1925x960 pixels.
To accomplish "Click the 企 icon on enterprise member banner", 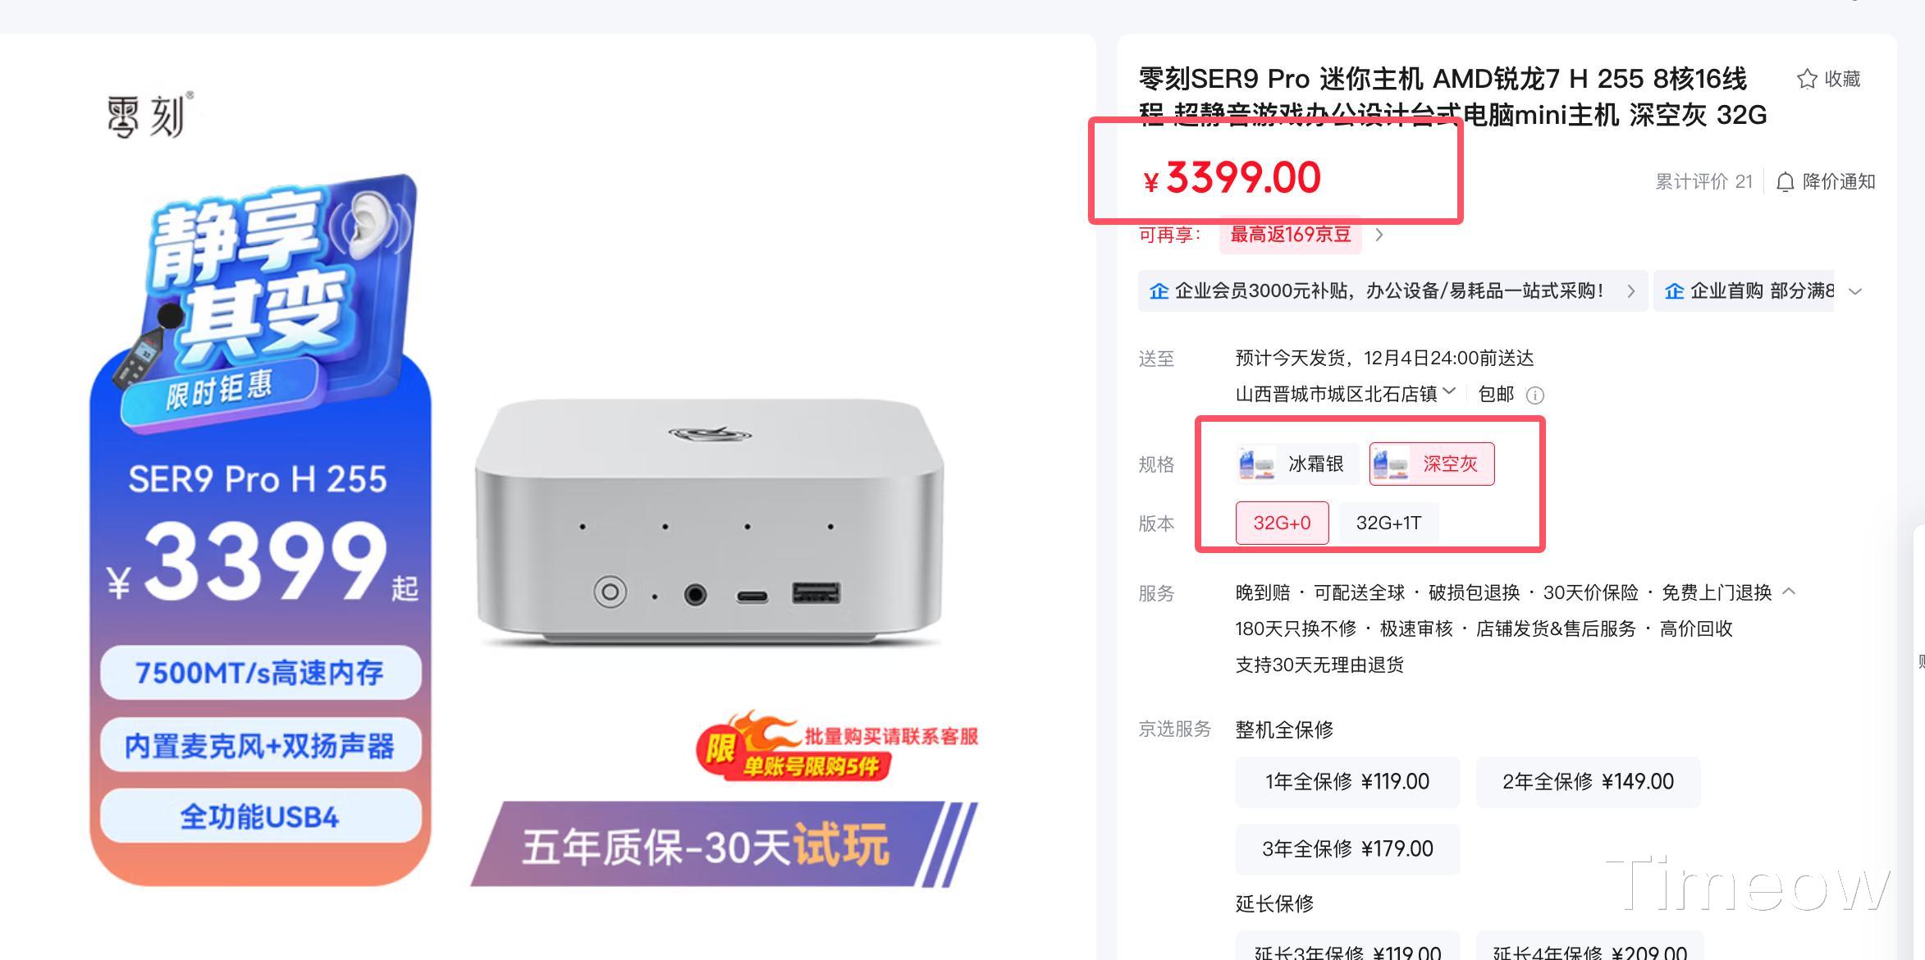I will 1159,291.
